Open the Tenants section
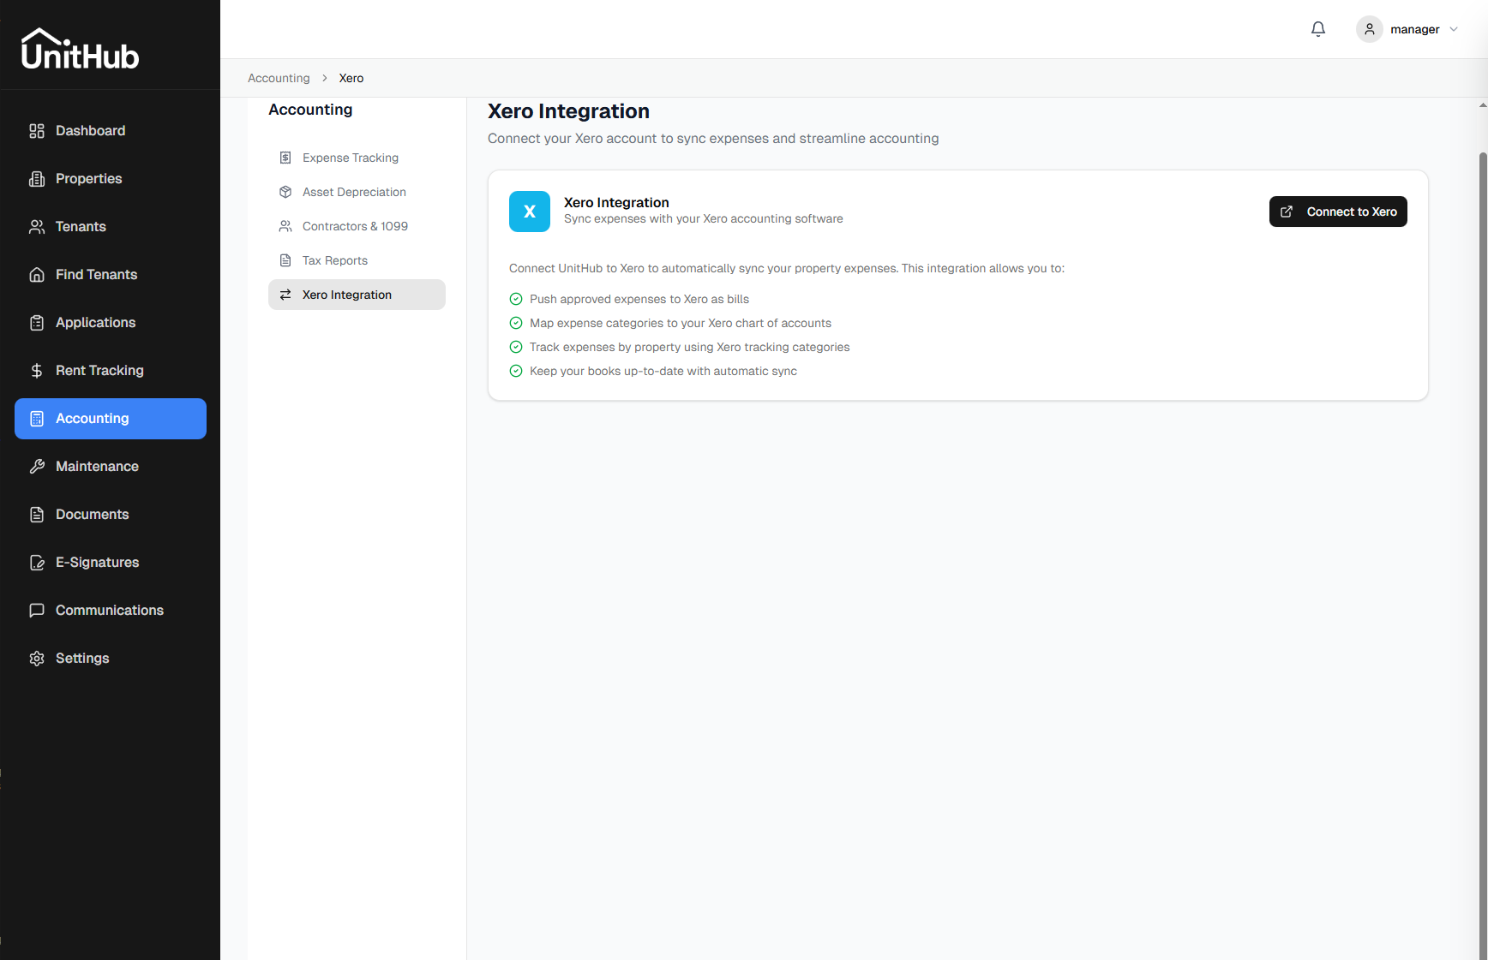Screen dimensions: 1488x960 [x=111, y=227]
